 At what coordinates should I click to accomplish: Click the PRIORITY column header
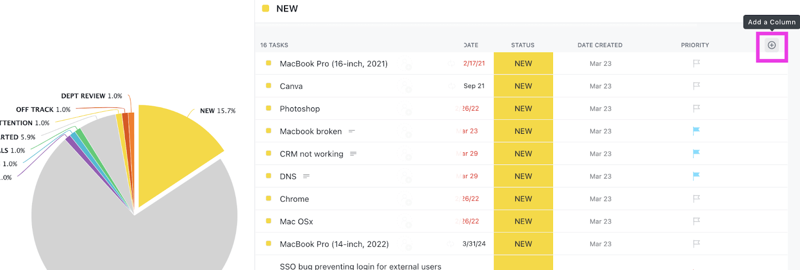point(694,45)
